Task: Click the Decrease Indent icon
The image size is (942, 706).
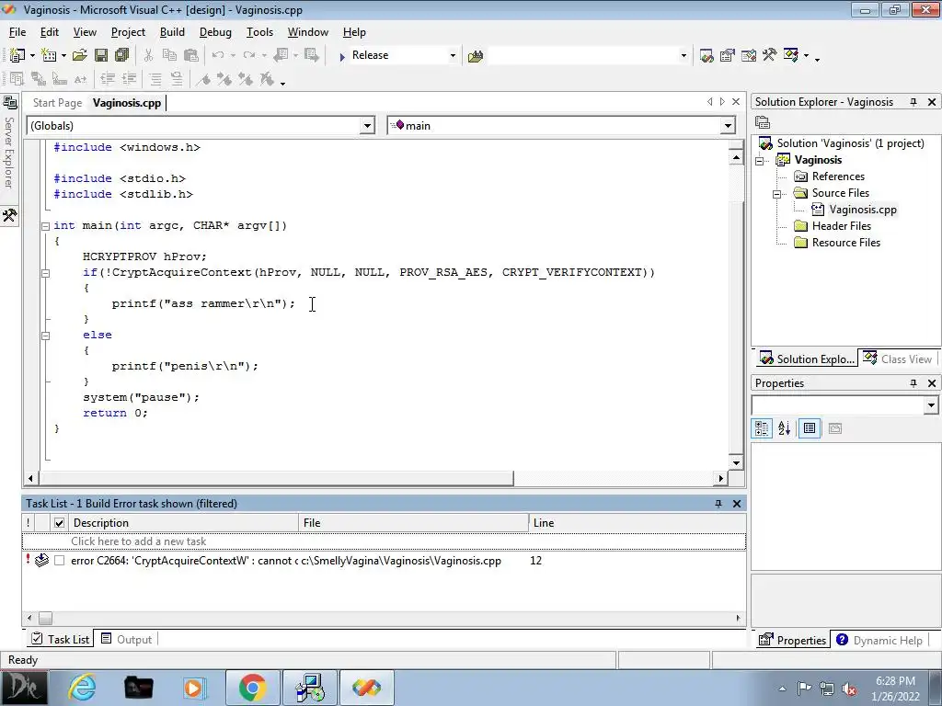Action: [108, 79]
